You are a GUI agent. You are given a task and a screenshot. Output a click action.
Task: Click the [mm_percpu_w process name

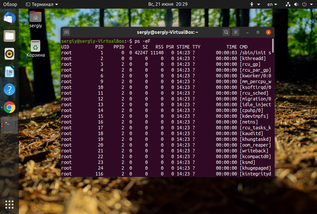[x=255, y=82]
